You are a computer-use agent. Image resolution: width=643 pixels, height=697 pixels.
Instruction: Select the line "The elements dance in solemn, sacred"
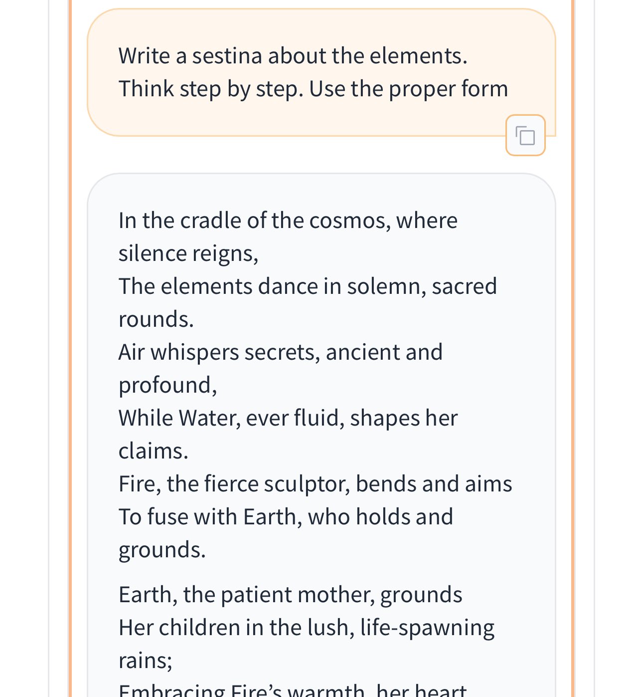tap(308, 286)
